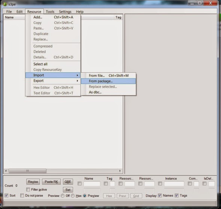Click the Tag filter input field

tap(112, 184)
